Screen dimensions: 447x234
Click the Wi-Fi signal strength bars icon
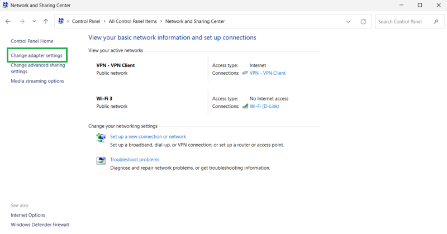(x=245, y=106)
